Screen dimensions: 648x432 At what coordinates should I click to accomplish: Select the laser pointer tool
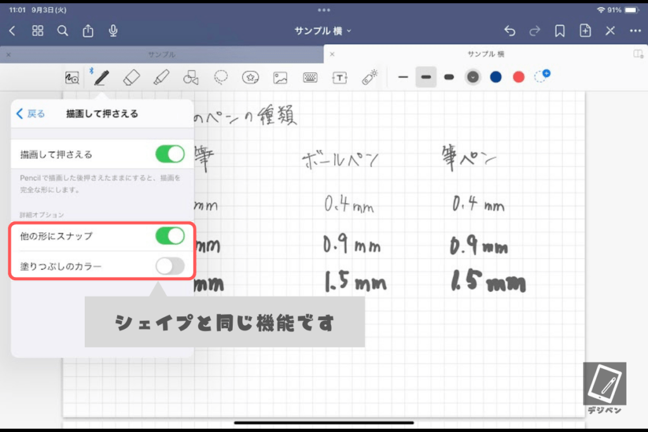coord(370,77)
